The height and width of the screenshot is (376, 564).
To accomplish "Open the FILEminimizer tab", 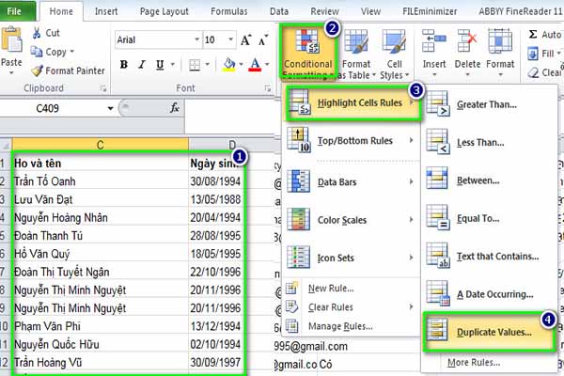I will [x=430, y=11].
